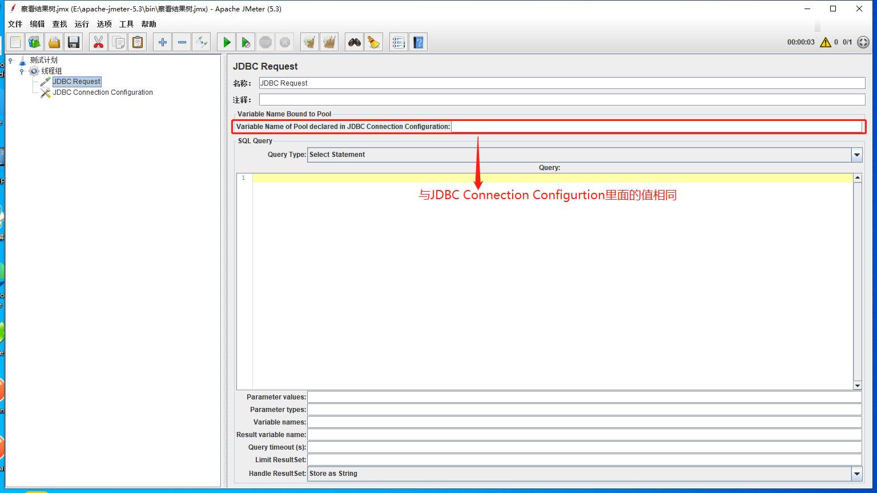Open the 选项 menu
877x493 pixels.
tap(104, 24)
